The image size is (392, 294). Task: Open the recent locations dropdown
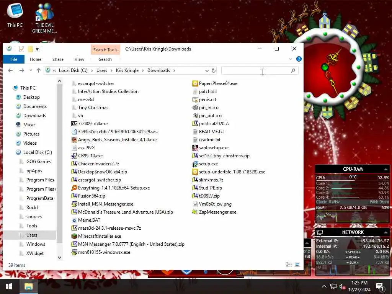(31, 70)
